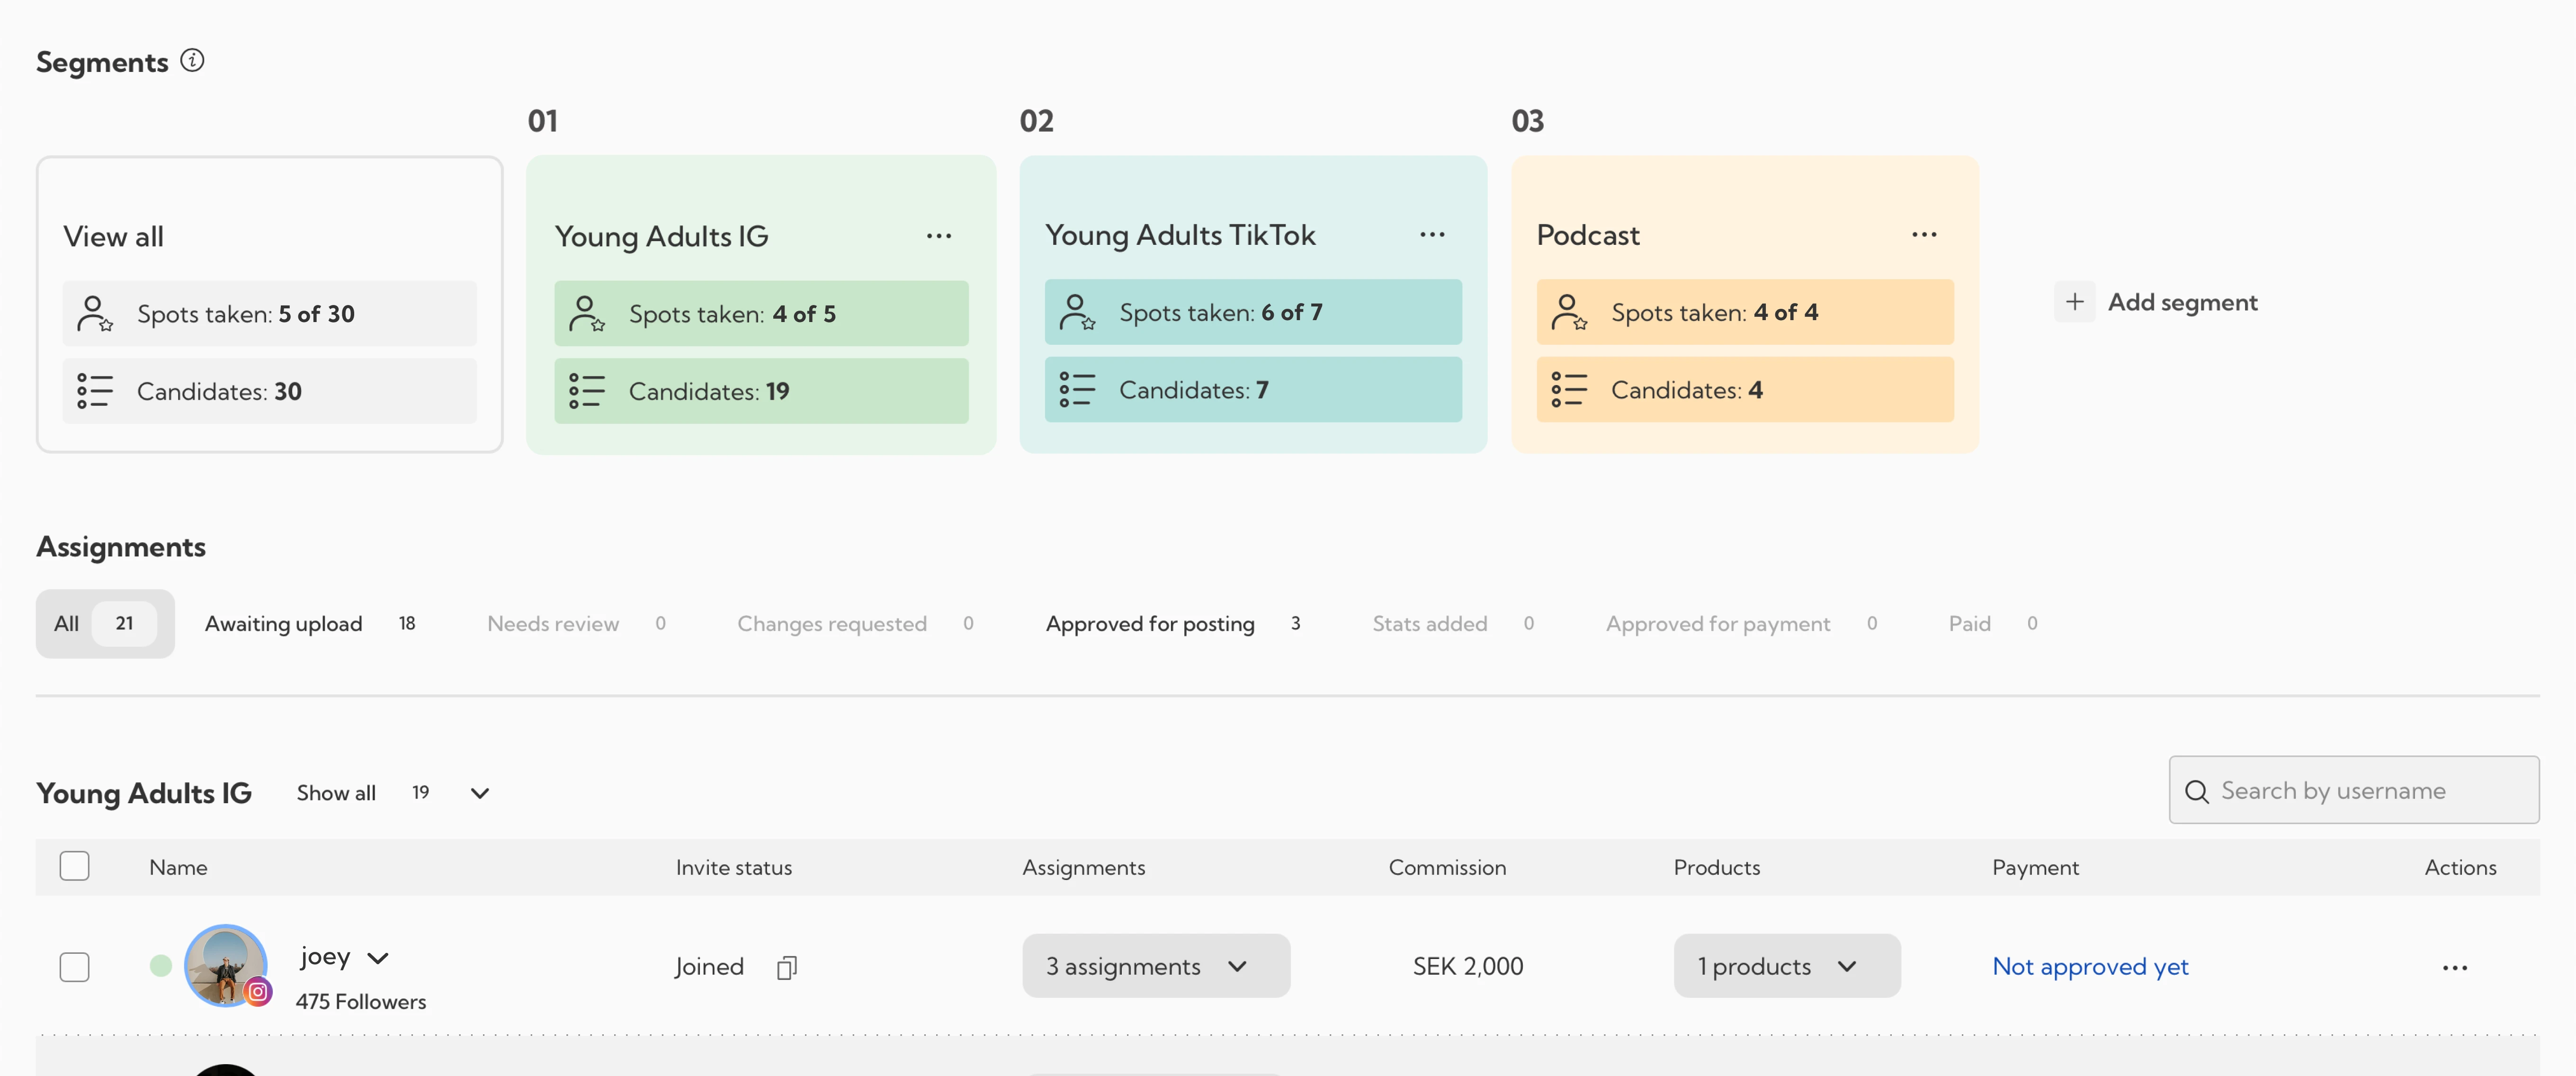Click the Payment column header
The width and height of the screenshot is (2576, 1076).
pos(2035,867)
